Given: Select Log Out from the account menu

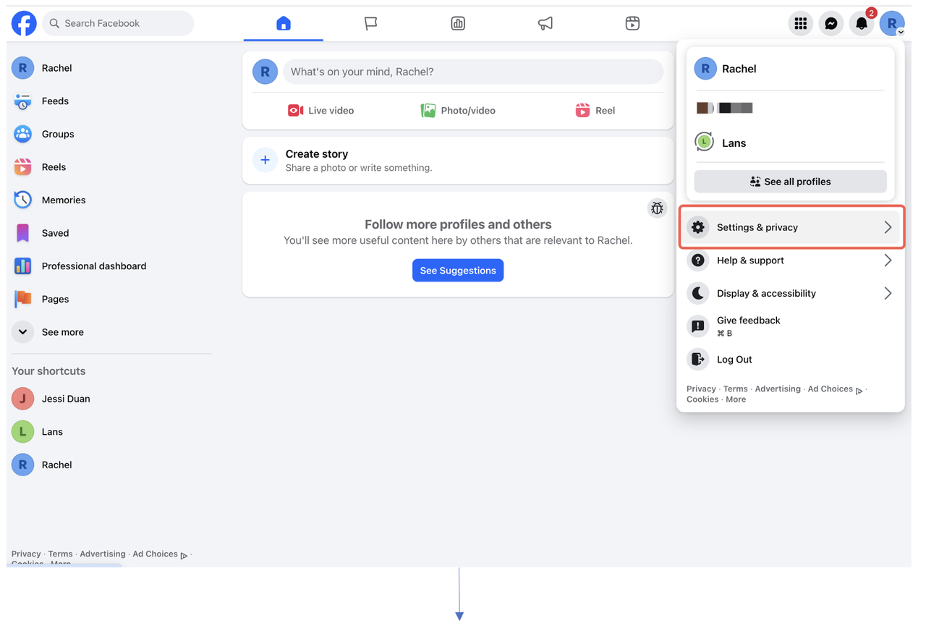Looking at the screenshot, I should pyautogui.click(x=734, y=359).
